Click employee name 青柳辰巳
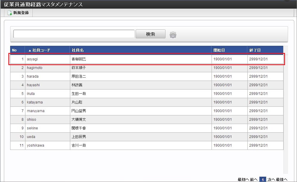This screenshot has height=182, width=297. (79, 59)
